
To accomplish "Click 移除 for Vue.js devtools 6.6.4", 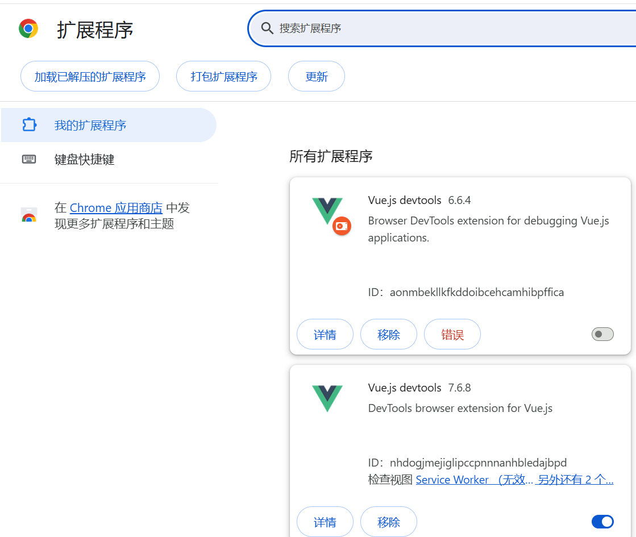I will click(x=389, y=334).
